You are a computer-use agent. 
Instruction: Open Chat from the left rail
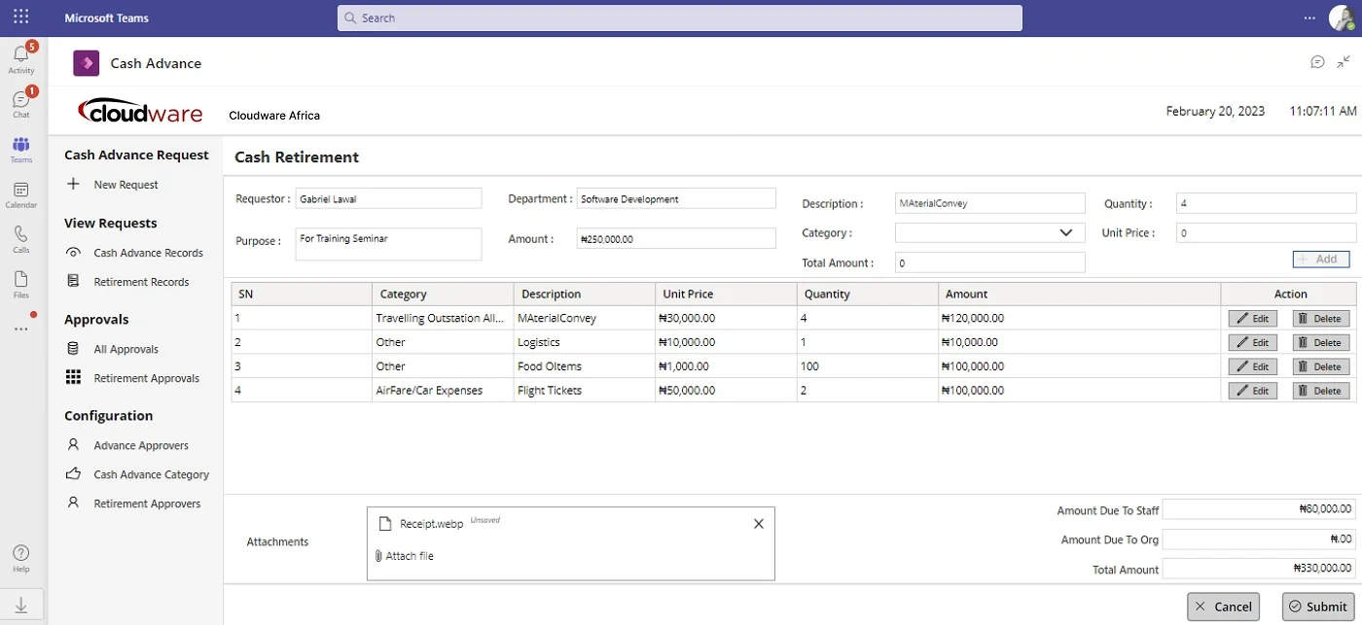[x=20, y=103]
